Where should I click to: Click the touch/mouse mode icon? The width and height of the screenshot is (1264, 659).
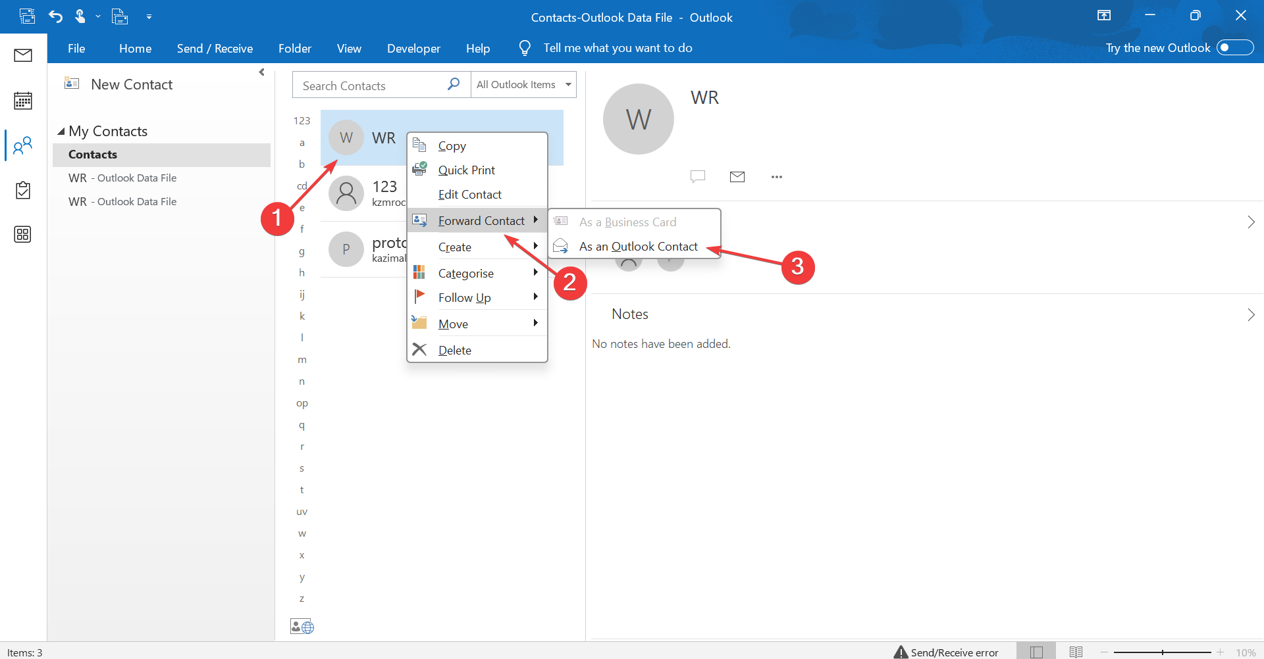[x=80, y=16]
